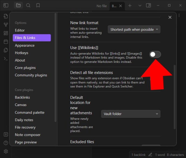Enable the Use [[Wikilinks]] toggle

155,55
